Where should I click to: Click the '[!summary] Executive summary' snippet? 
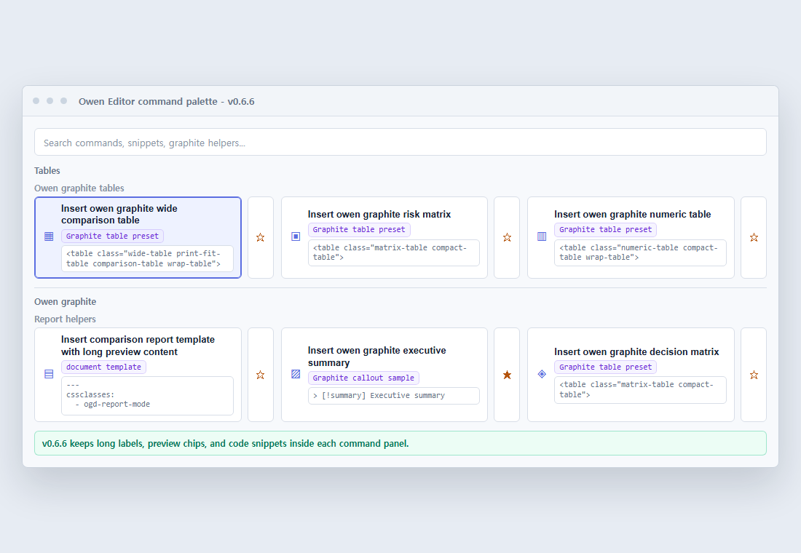pyautogui.click(x=394, y=396)
